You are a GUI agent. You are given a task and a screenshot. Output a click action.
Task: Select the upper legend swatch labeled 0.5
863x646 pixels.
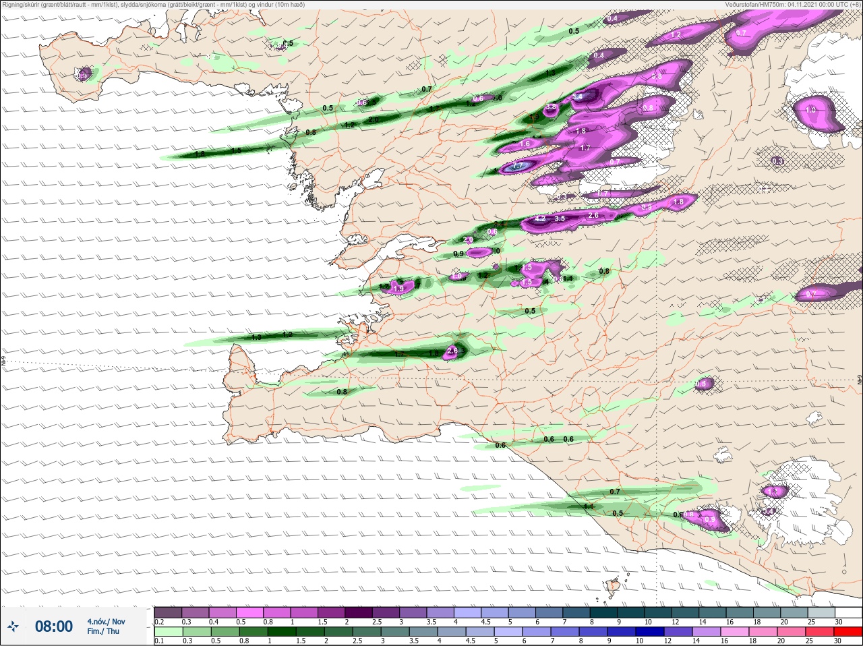[x=250, y=612]
